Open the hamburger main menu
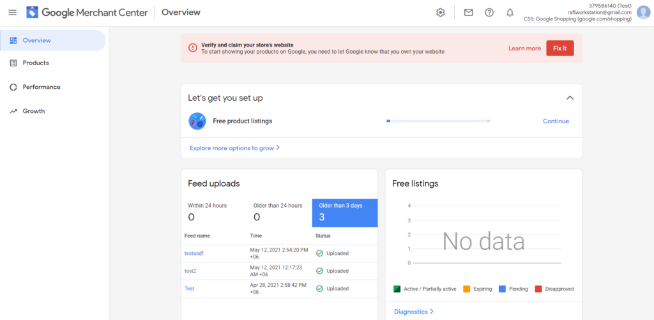654x320 pixels. point(13,13)
